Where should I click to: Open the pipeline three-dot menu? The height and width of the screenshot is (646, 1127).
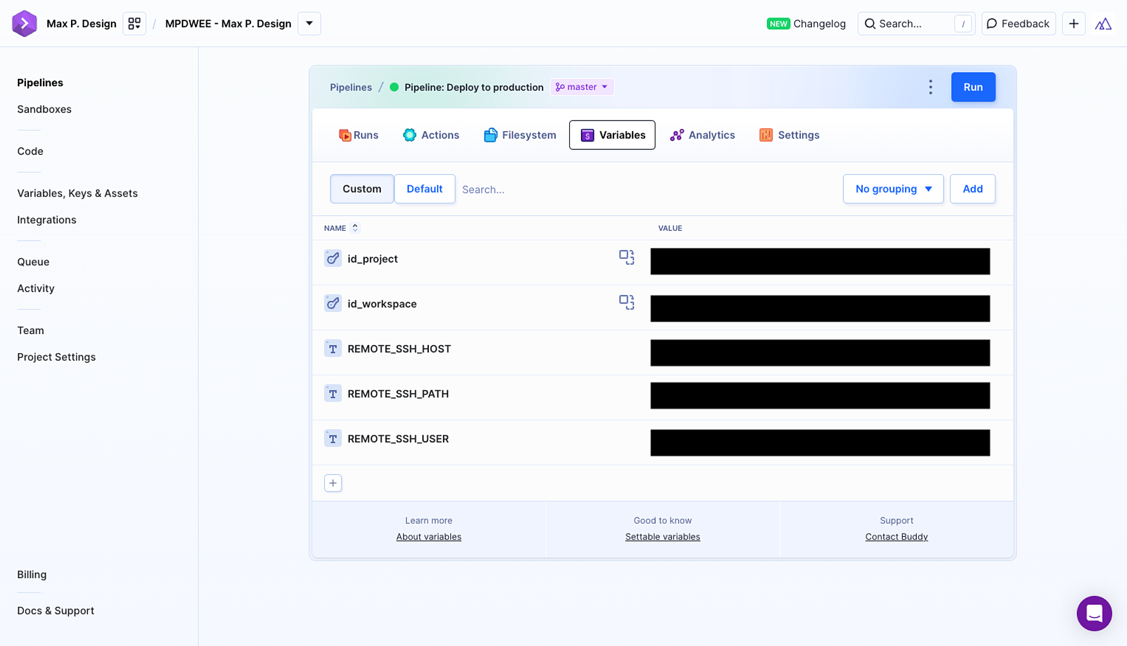coord(930,87)
